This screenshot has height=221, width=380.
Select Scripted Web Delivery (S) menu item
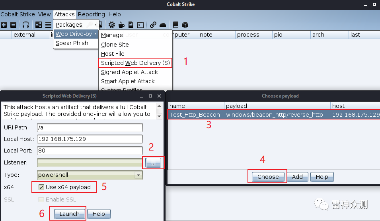(x=135, y=63)
